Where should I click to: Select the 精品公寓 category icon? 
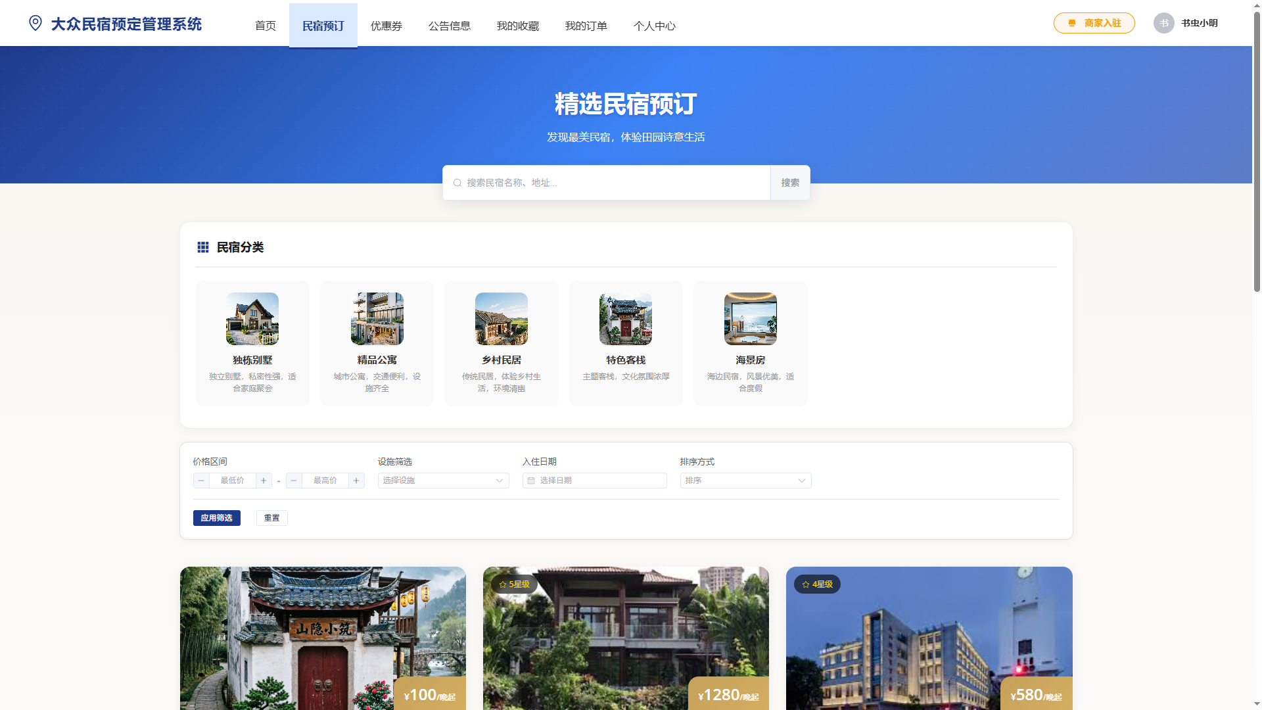(x=377, y=319)
